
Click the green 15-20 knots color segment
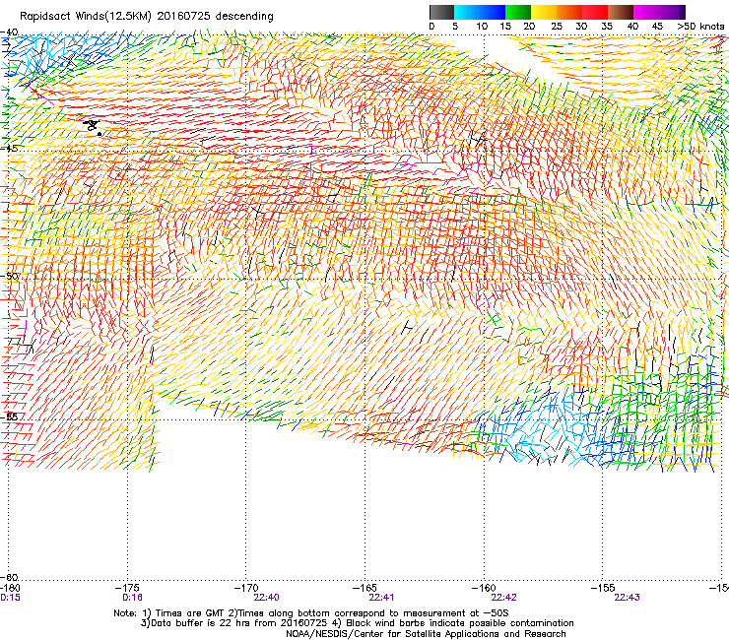(518, 12)
